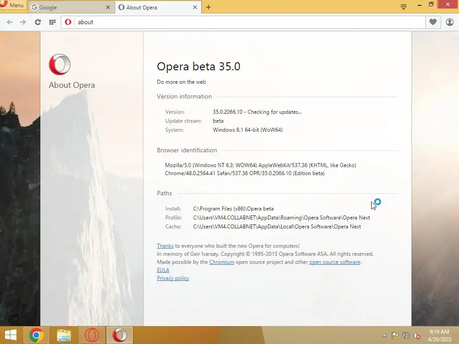The image size is (459, 344).
Task: Reload the current page
Action: coord(38,22)
